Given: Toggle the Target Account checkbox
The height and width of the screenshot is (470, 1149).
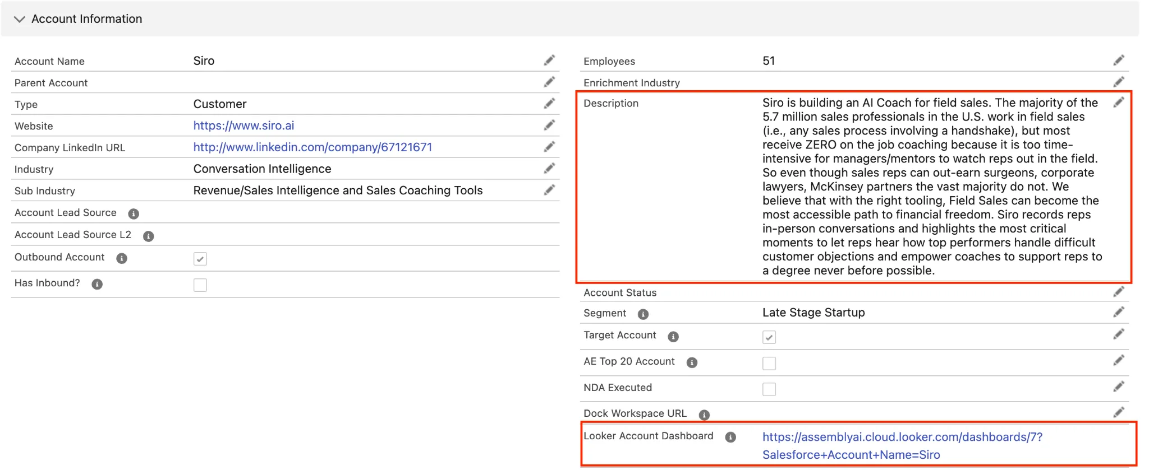Looking at the screenshot, I should (769, 337).
